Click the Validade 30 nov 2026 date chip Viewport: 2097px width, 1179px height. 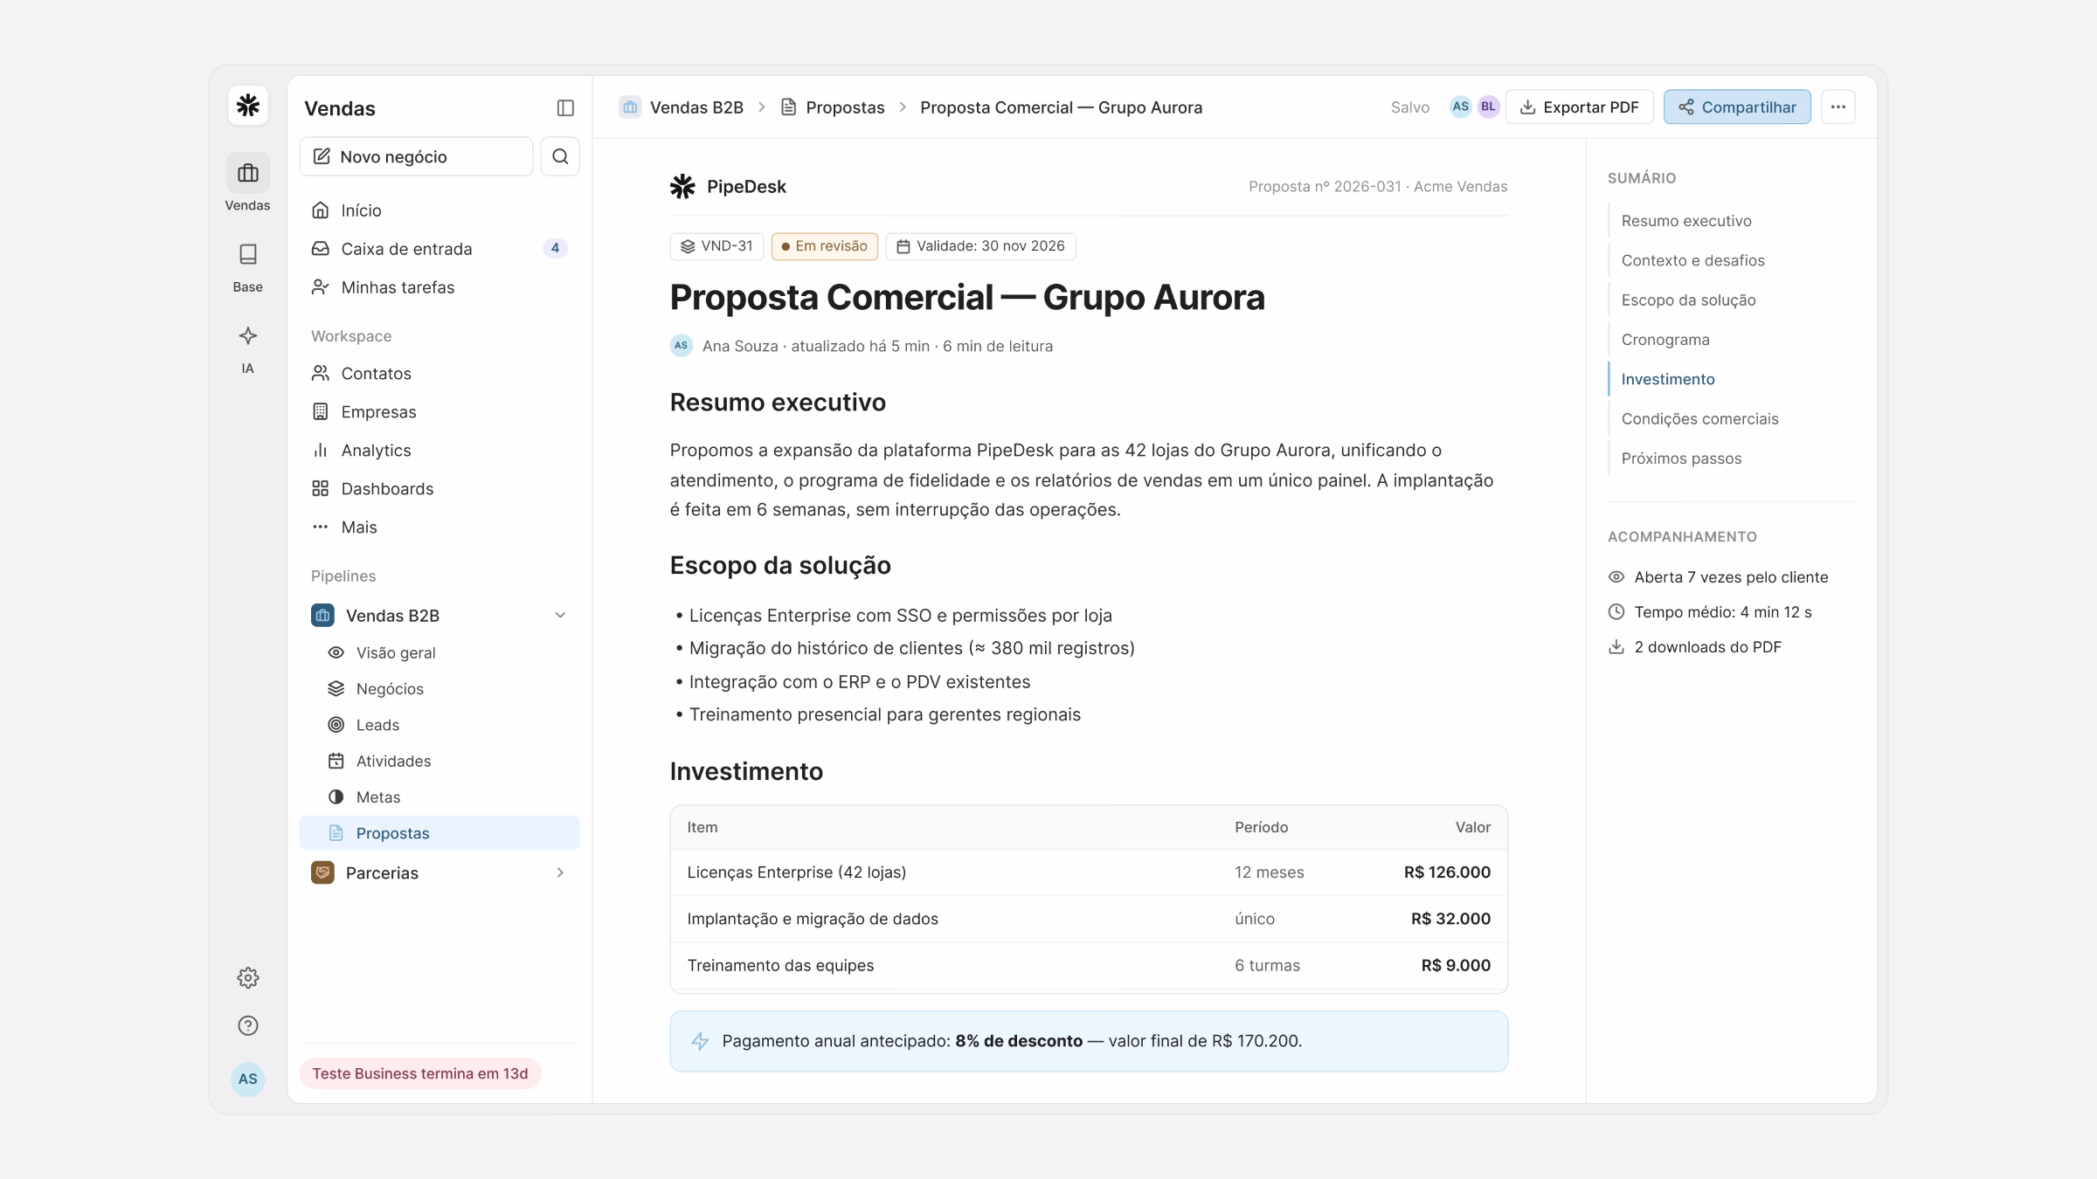(x=980, y=246)
